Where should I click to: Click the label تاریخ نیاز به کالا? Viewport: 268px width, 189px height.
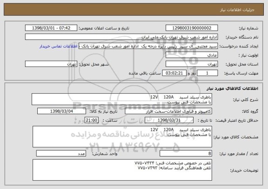pos(103,111)
